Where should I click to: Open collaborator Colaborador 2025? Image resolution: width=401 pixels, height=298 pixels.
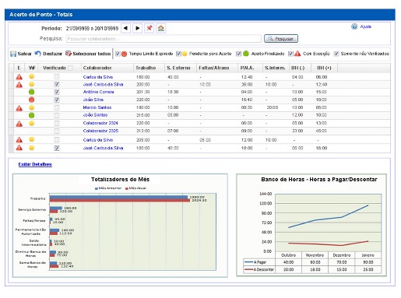point(100,131)
